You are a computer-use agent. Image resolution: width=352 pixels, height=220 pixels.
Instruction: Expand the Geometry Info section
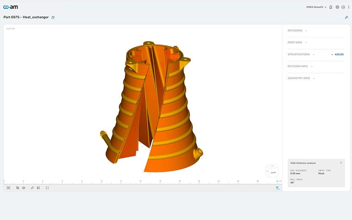[301, 78]
